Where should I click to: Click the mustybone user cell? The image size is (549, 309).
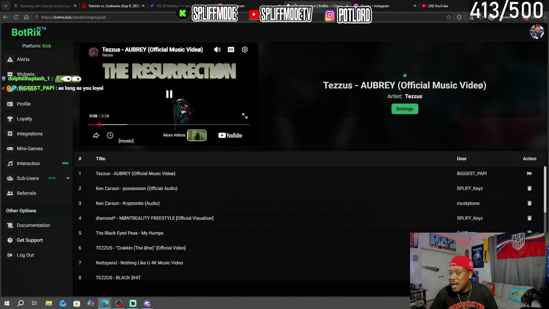pos(468,203)
